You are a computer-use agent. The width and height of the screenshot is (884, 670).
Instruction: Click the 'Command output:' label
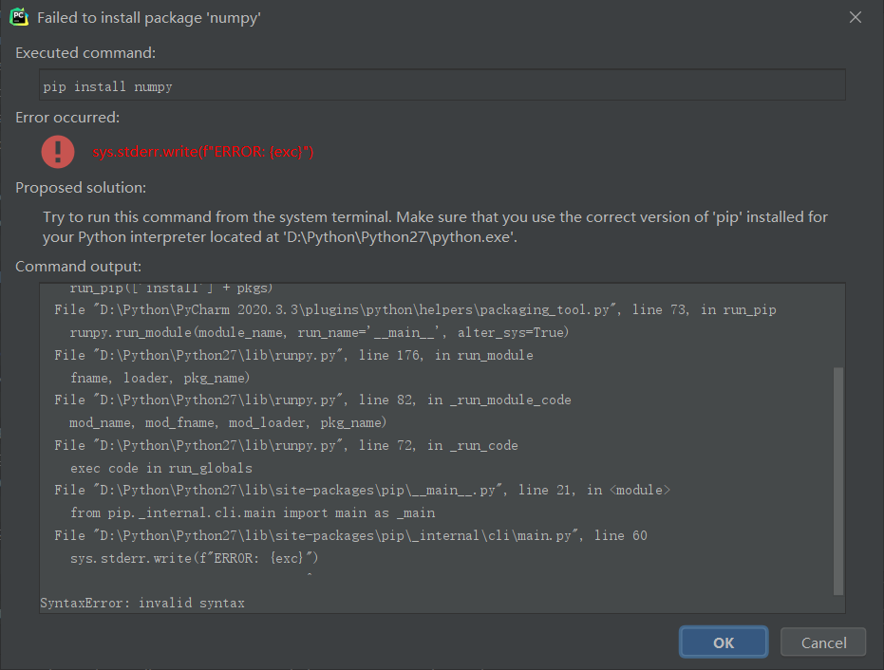pos(79,266)
